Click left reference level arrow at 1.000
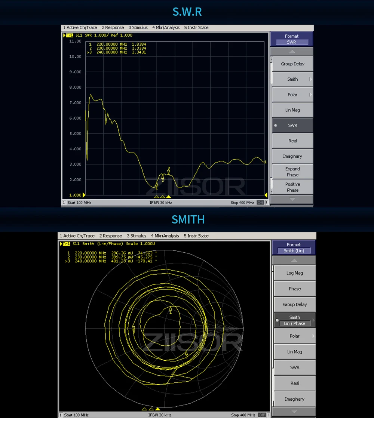Image resolution: width=374 pixels, height=422 pixels. point(84,195)
